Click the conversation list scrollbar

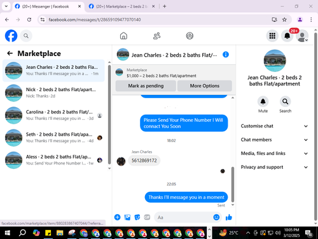pos(109,115)
